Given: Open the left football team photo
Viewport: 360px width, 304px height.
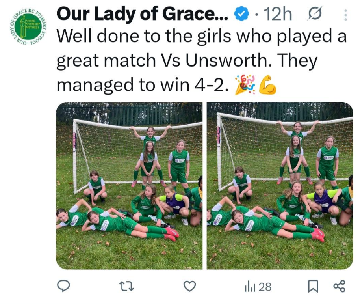Looking at the screenshot, I should 129,185.
